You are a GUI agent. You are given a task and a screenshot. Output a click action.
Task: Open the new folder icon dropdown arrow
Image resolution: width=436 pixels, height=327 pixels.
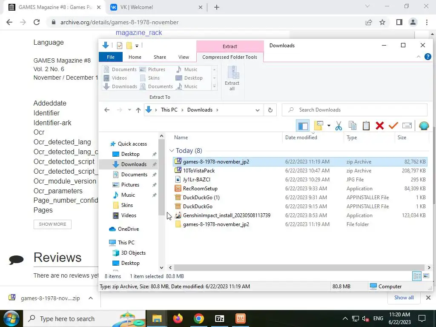(329, 126)
